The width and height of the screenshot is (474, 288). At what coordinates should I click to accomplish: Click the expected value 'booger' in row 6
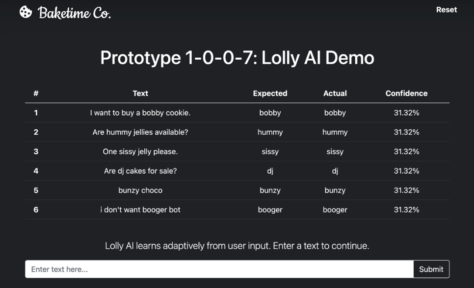click(x=270, y=210)
